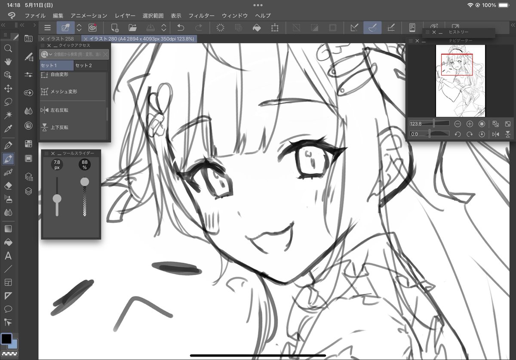This screenshot has width=516, height=360.
Task: Select the Move Layer tool
Action: [x=8, y=88]
